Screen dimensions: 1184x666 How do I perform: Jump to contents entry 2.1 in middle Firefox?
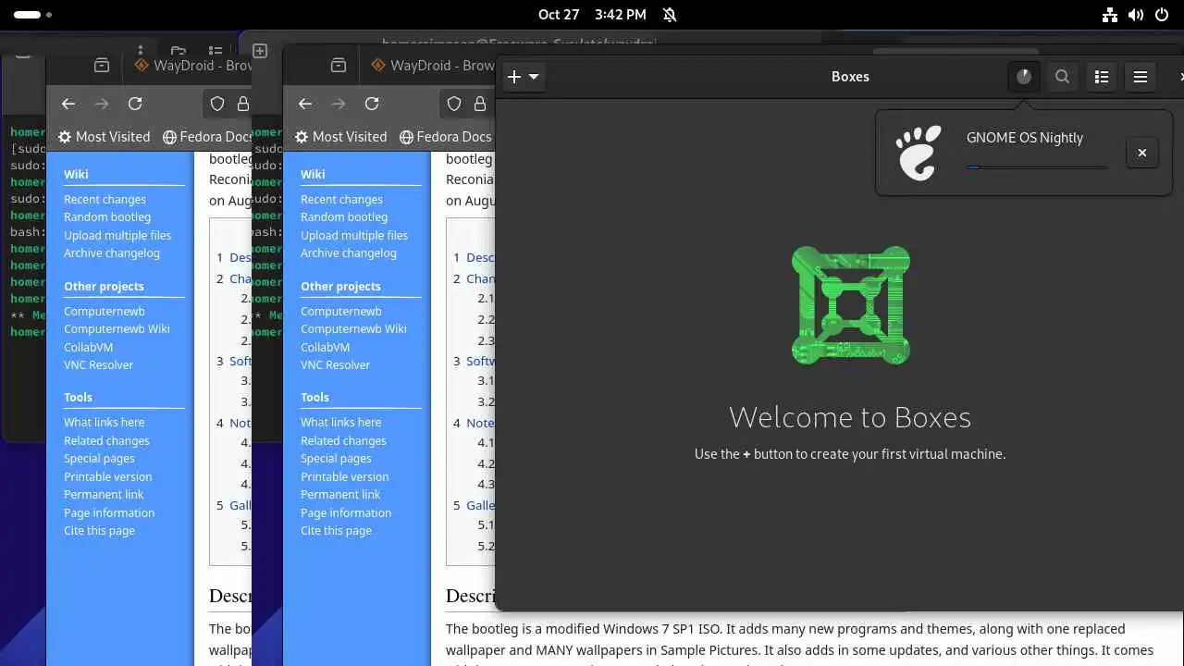click(x=486, y=299)
